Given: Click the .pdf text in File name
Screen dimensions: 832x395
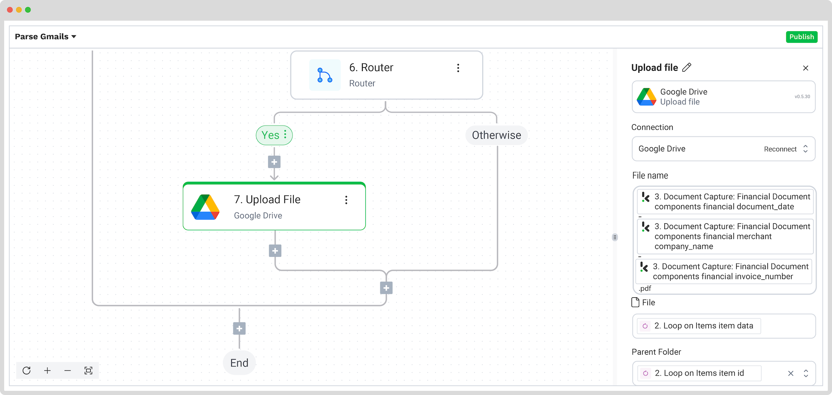Looking at the screenshot, I should pos(645,288).
